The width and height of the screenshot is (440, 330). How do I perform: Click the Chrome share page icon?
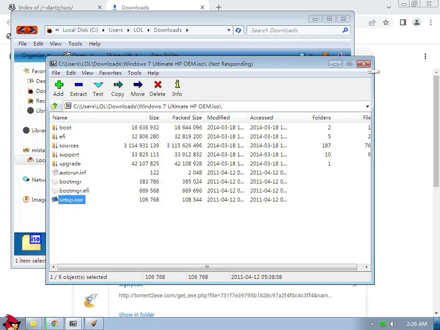click(x=372, y=22)
